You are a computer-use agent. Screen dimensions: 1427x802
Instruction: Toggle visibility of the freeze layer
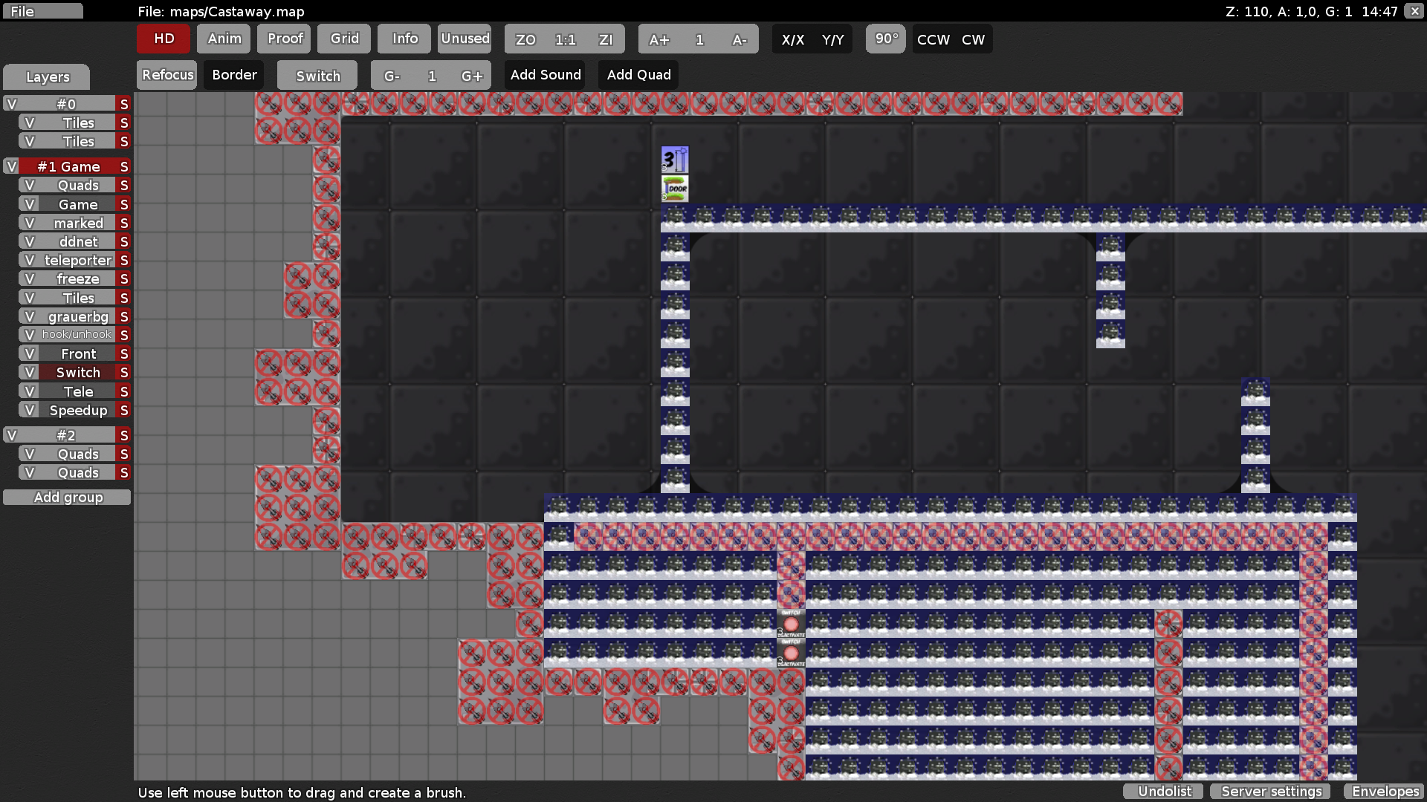coord(30,278)
